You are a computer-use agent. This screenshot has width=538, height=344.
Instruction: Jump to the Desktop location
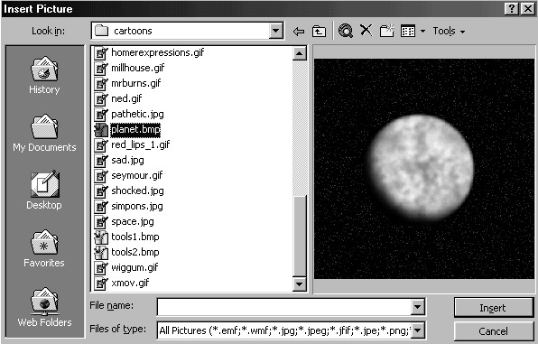[44, 191]
